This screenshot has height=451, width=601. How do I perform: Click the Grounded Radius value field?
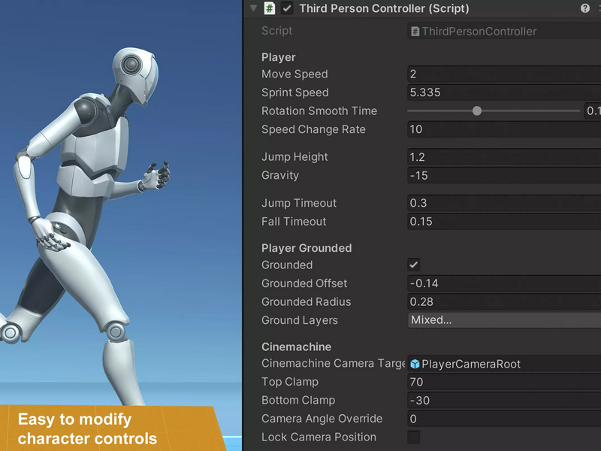pyautogui.click(x=504, y=302)
